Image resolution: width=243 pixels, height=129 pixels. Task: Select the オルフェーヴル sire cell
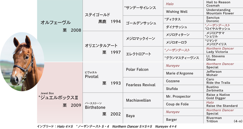click(60, 31)
